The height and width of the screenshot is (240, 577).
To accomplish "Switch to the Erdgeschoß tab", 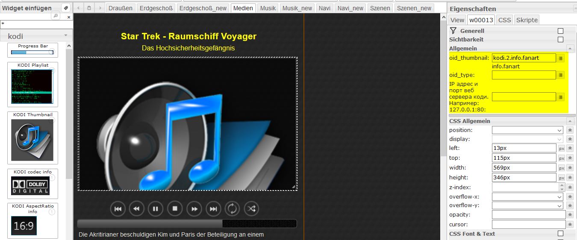I will [156, 8].
